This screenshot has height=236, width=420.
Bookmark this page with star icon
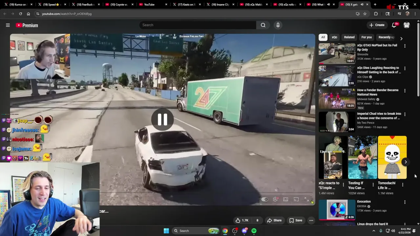(x=365, y=14)
